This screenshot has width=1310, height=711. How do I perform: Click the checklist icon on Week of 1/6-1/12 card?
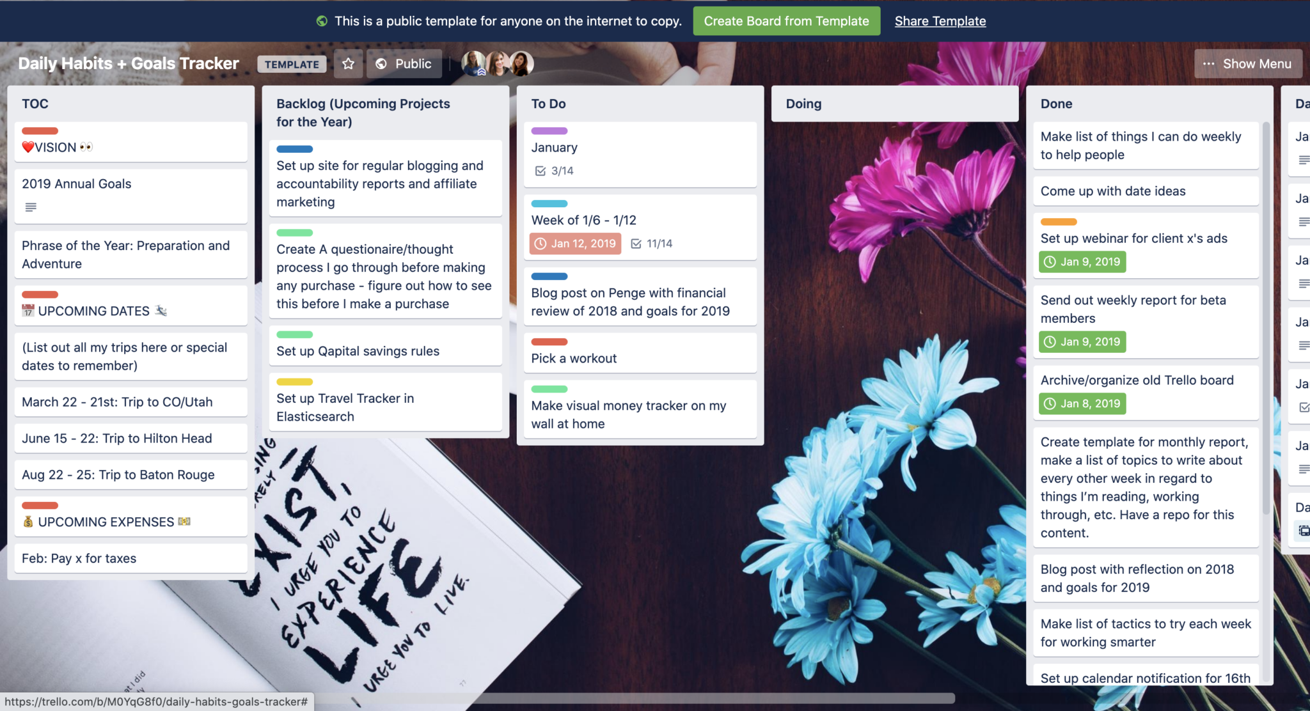pyautogui.click(x=635, y=244)
